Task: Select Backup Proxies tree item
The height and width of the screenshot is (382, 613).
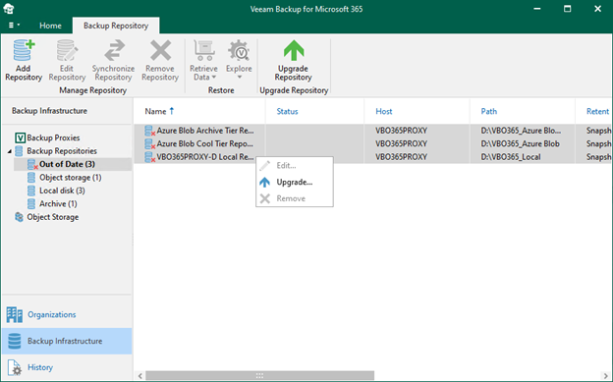Action: click(x=53, y=137)
